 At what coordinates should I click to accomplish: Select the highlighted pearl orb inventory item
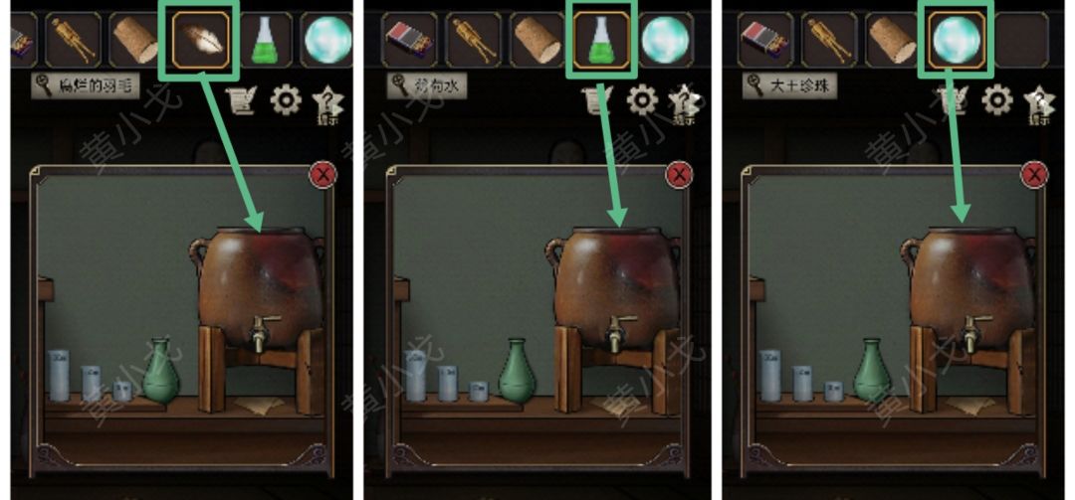[956, 39]
